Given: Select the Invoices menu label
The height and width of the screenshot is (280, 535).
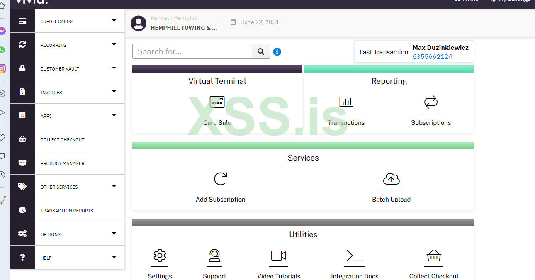Looking at the screenshot, I should pyautogui.click(x=51, y=93).
